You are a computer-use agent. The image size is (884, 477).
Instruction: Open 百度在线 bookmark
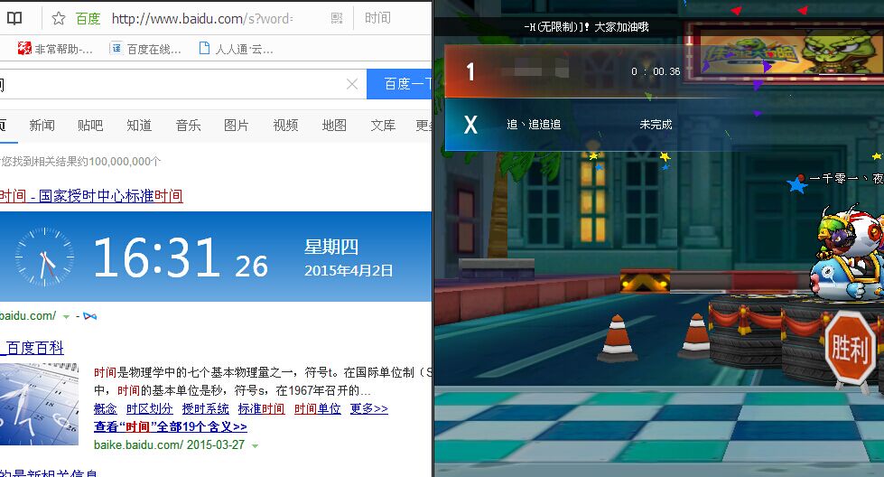pyautogui.click(x=145, y=49)
